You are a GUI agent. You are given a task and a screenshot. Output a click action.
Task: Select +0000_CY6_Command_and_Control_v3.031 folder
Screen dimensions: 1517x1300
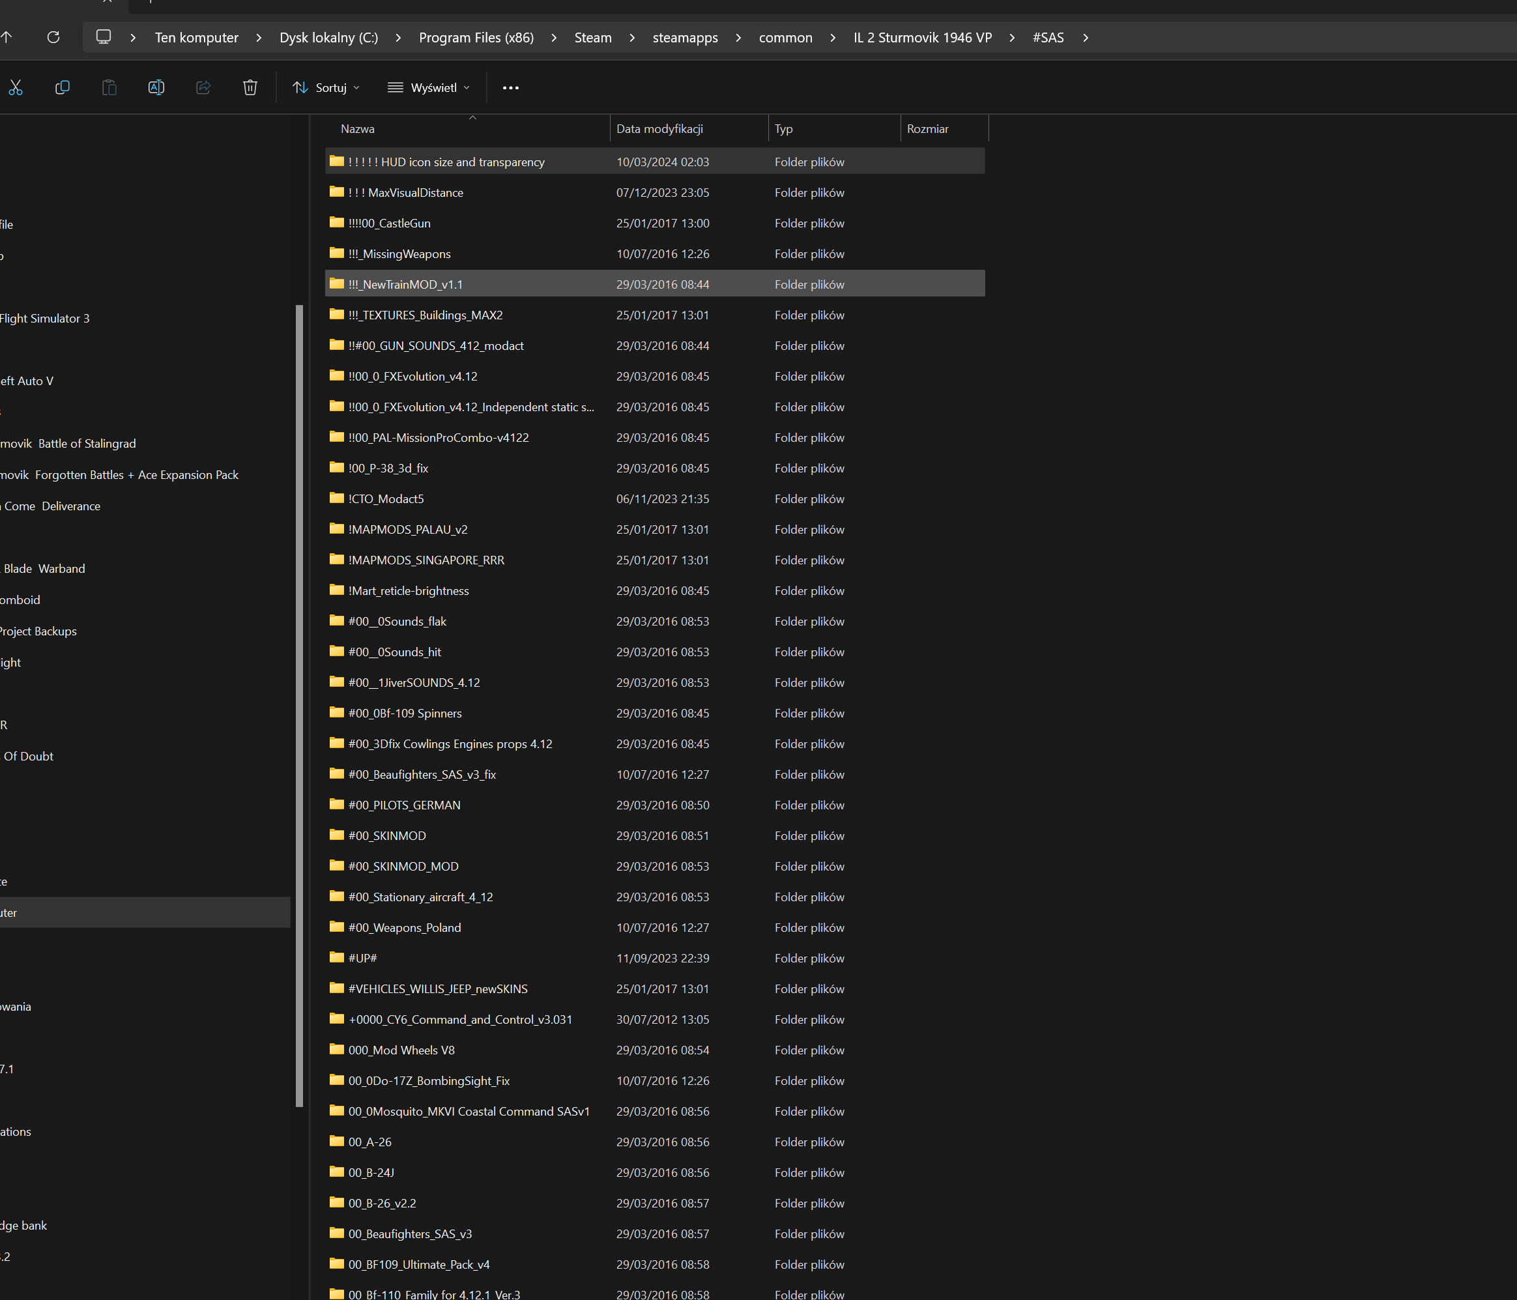pyautogui.click(x=654, y=1020)
